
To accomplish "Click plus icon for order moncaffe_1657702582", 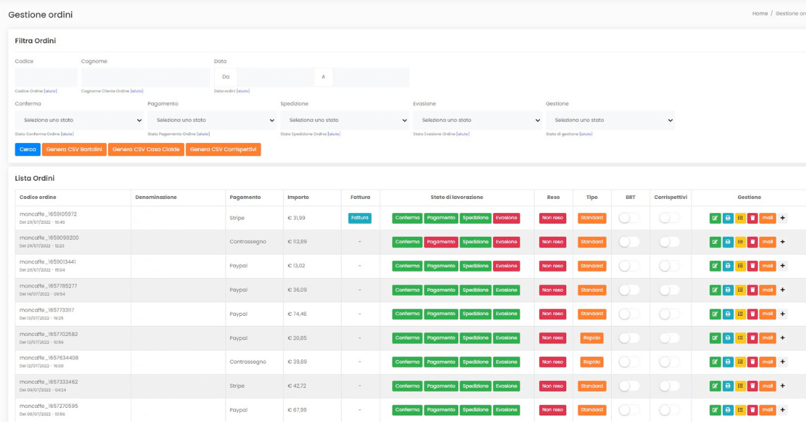I will pos(782,338).
